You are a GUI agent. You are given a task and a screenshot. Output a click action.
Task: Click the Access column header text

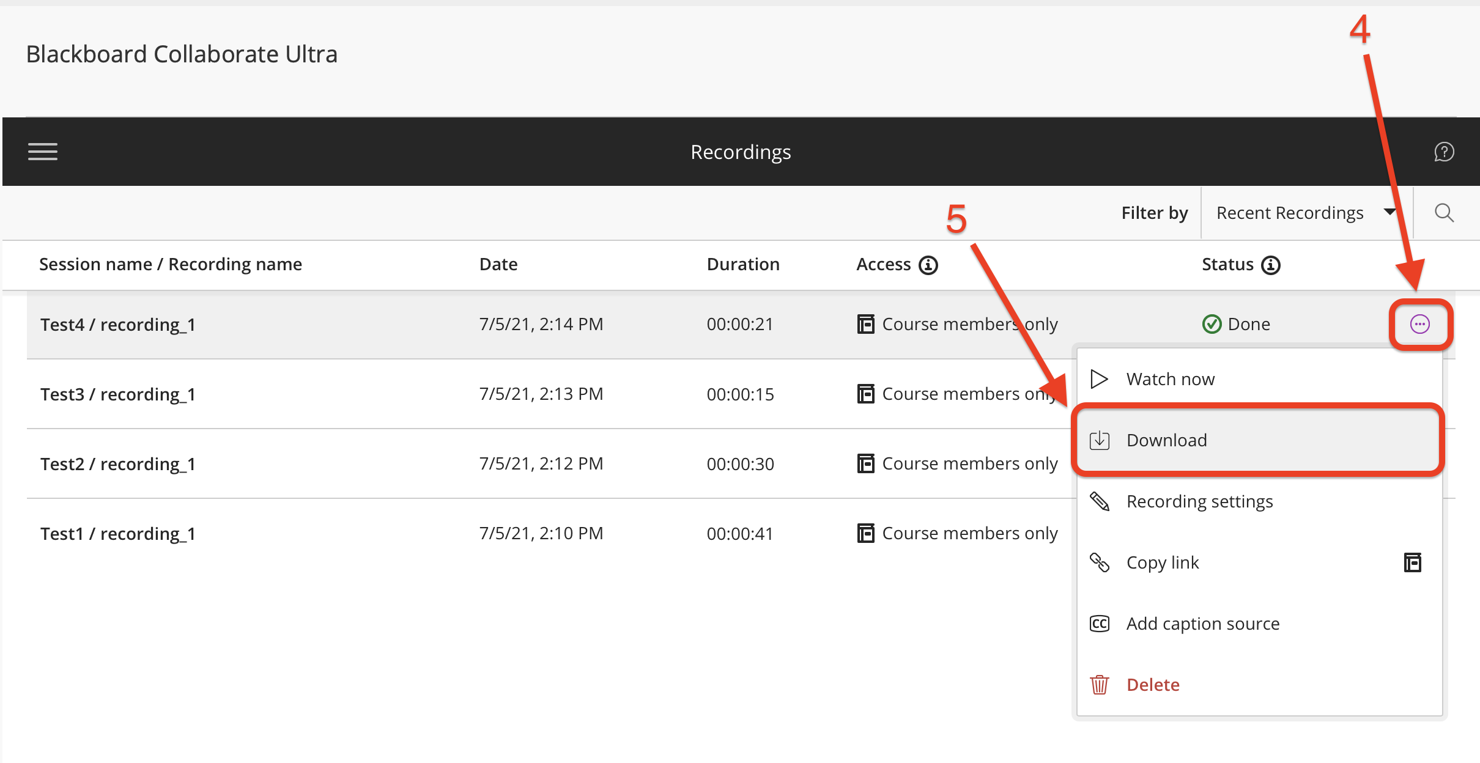(x=884, y=264)
